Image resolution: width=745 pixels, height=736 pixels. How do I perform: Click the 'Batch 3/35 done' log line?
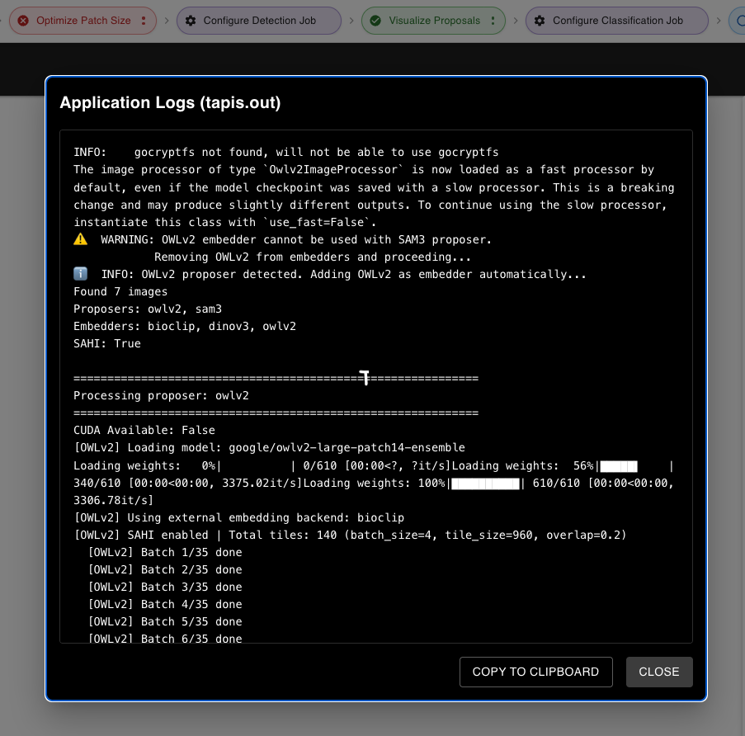tap(165, 587)
